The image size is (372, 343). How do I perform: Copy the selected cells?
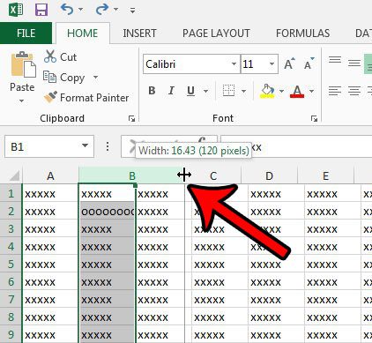coord(63,78)
